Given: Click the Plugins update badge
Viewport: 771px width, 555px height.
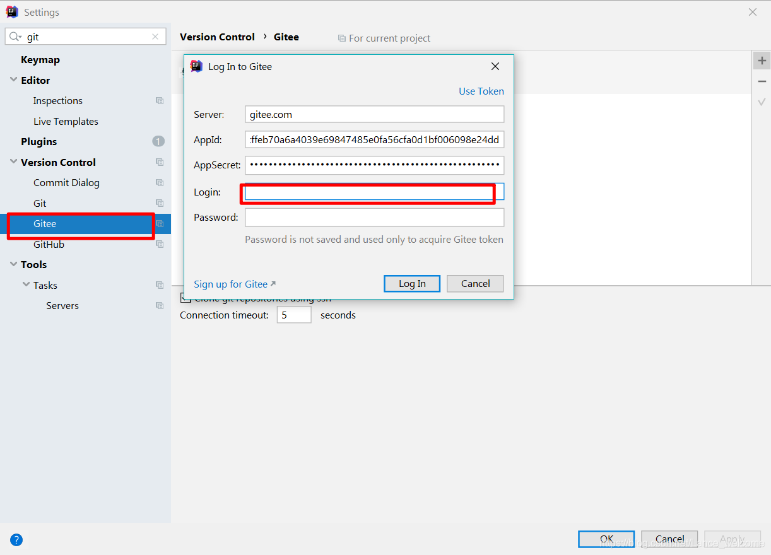Looking at the screenshot, I should (x=158, y=141).
